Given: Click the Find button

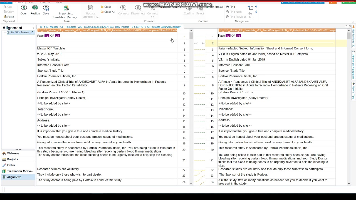Looking at the screenshot, I should coord(230,7).
